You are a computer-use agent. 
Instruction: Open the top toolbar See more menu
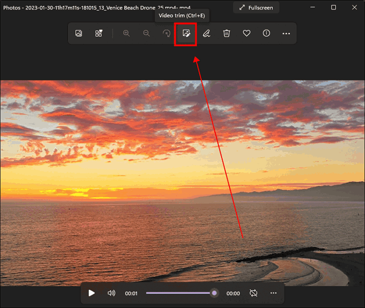pyautogui.click(x=286, y=33)
